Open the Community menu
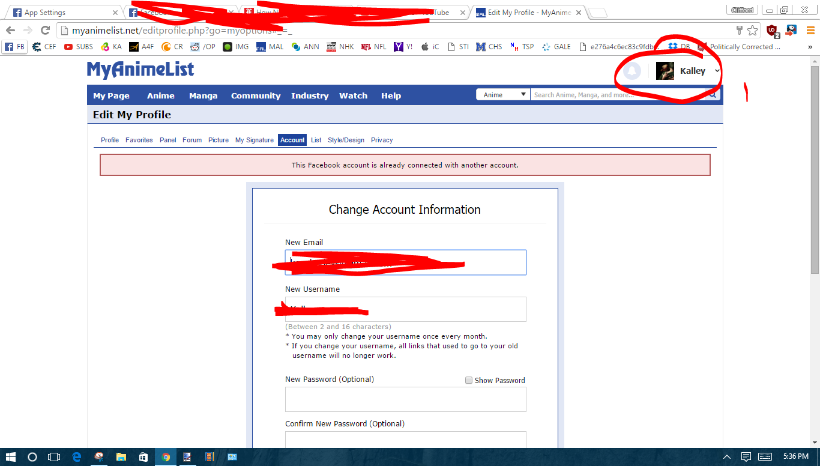The image size is (820, 466). tap(256, 95)
